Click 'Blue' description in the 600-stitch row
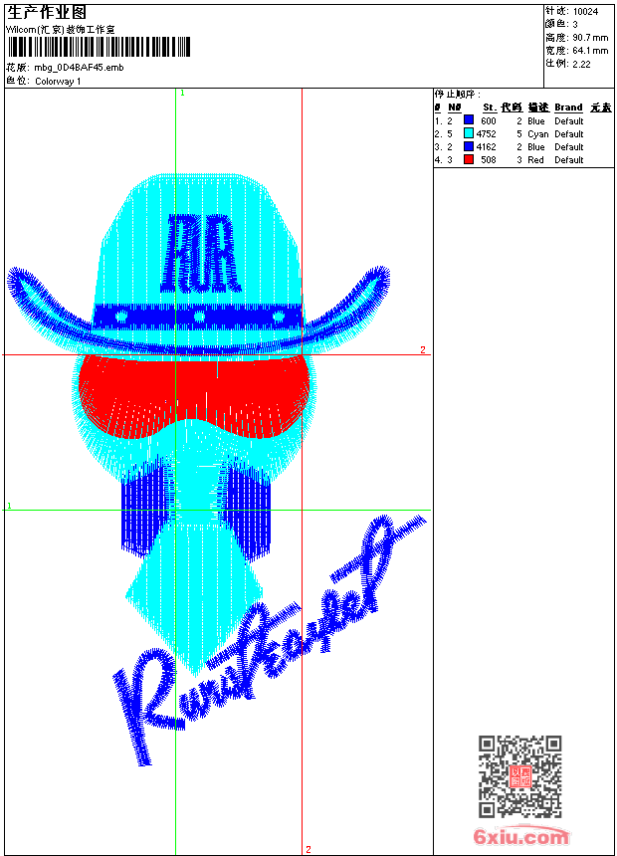Screen dimensions: 617x856 click(x=536, y=120)
